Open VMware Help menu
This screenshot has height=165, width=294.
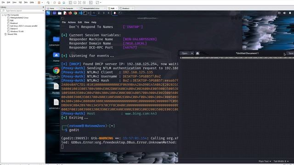point(32,2)
